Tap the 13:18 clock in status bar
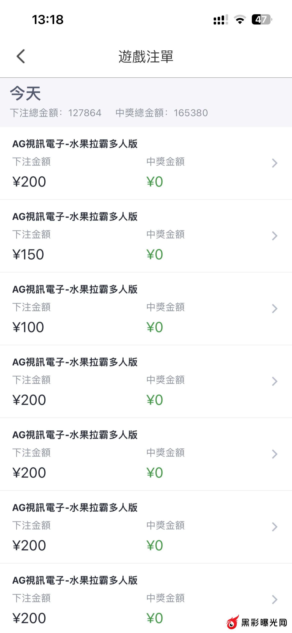The height and width of the screenshot is (633, 292). (x=48, y=19)
